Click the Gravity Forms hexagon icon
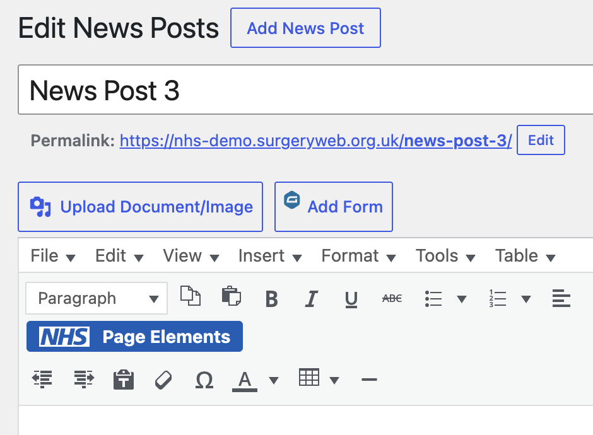This screenshot has width=593, height=435. pos(292,200)
